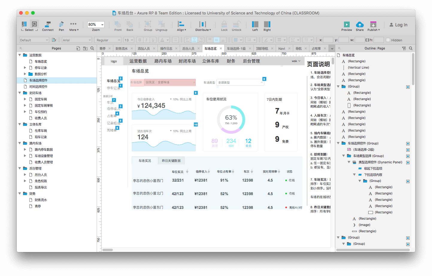The width and height of the screenshot is (432, 276).
Task: Toggle marker on 类型选择控件 (Dynamic Panel) row
Action: tap(408, 162)
